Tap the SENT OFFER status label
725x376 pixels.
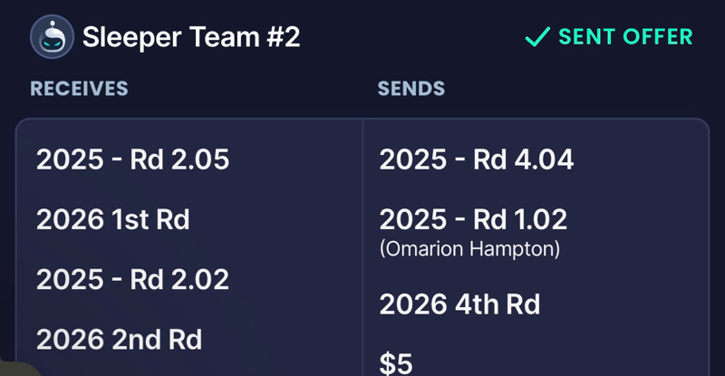click(x=625, y=36)
